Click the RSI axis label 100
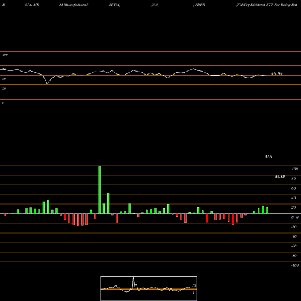The width and height of the screenshot is (301, 301). (5, 55)
